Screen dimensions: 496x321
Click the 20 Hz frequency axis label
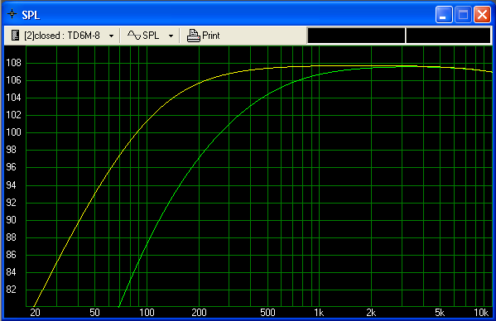(35, 313)
